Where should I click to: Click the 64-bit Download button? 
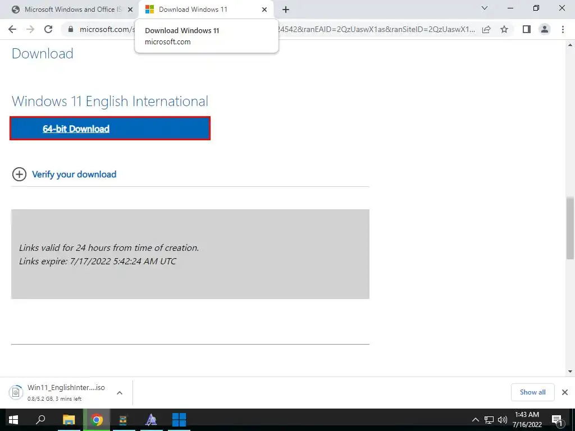click(x=110, y=129)
